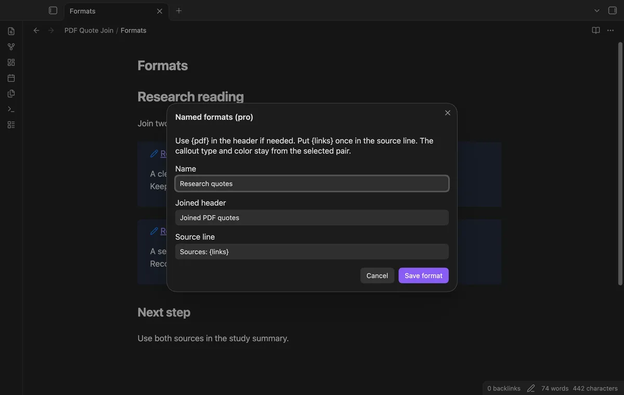Click the bottom list icon in ribbon

click(x=11, y=125)
